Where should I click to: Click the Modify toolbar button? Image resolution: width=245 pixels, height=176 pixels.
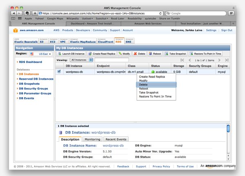[125, 53]
